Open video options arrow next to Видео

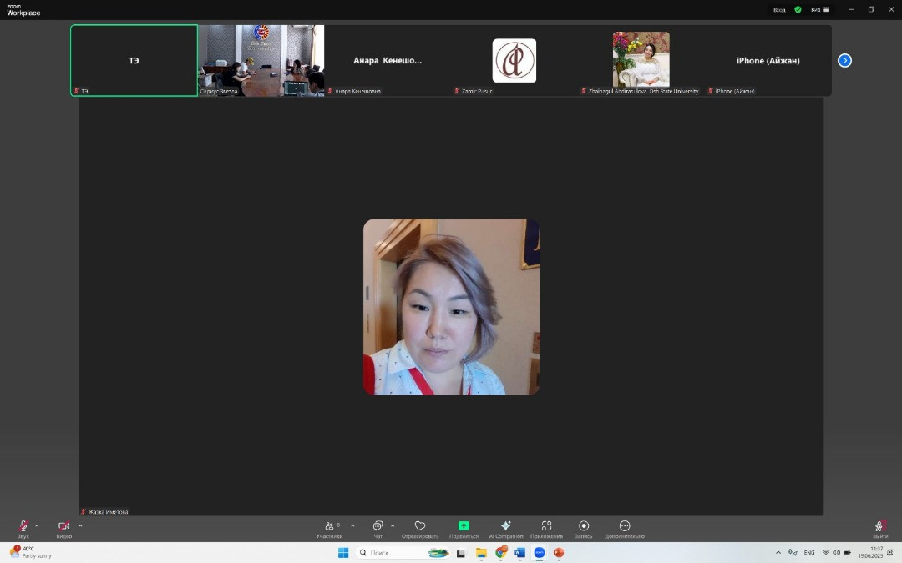tap(80, 525)
